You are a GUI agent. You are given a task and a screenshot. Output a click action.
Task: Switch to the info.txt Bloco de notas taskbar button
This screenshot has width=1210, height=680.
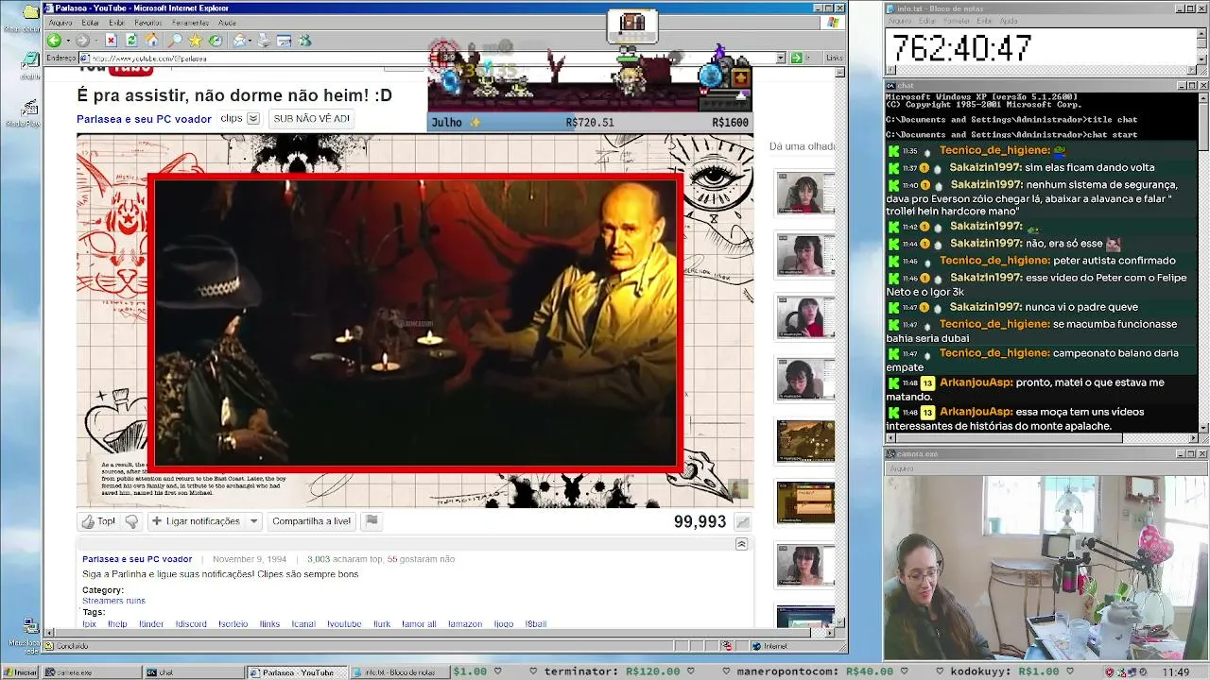398,672
